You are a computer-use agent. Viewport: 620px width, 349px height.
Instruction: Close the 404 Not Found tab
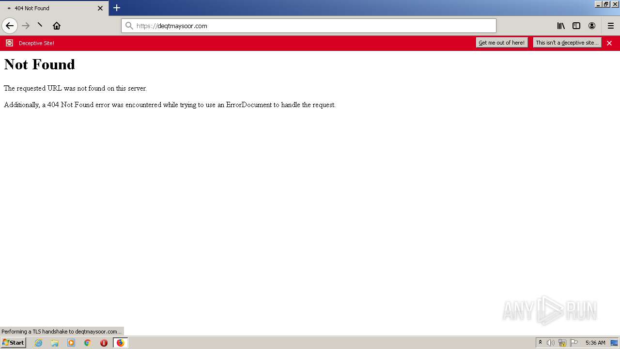pyautogui.click(x=100, y=8)
